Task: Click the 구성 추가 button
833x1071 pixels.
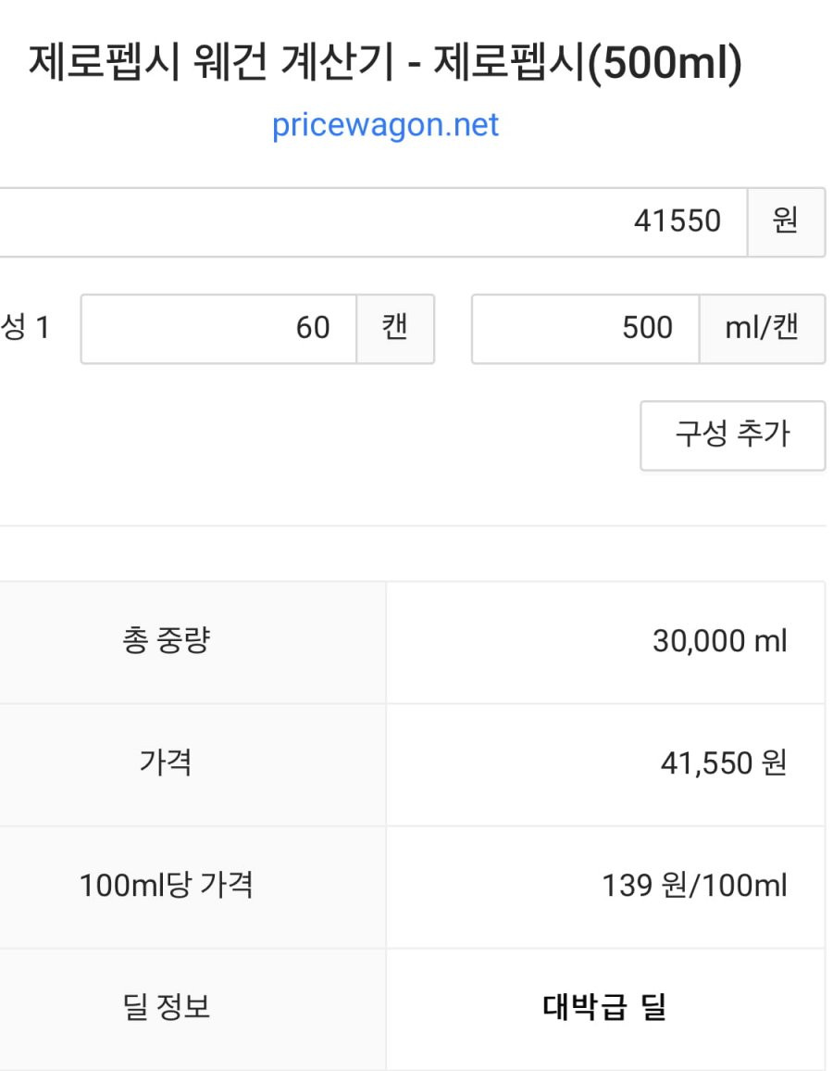Action: tap(732, 435)
